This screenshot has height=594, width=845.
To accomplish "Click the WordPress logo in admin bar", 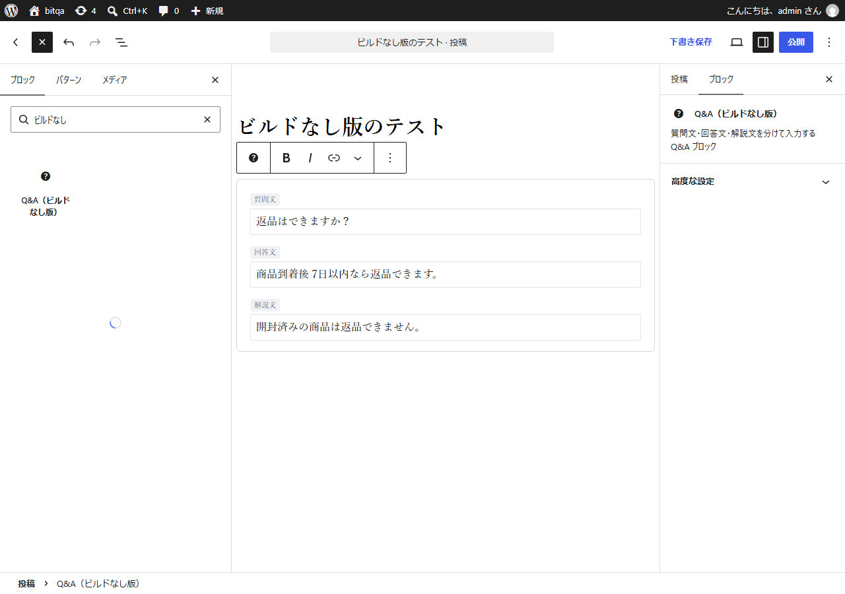I will click(11, 11).
